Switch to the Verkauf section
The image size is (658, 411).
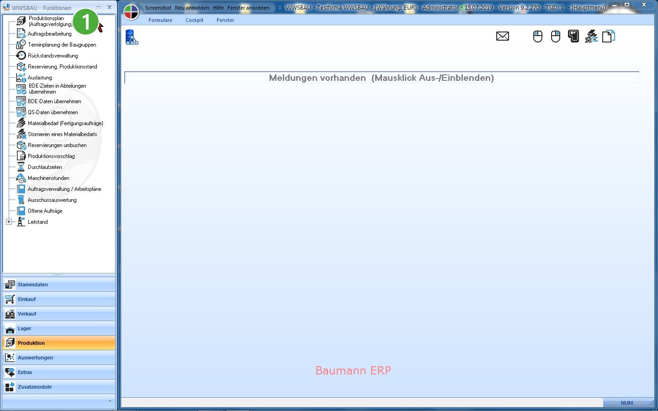(x=58, y=314)
